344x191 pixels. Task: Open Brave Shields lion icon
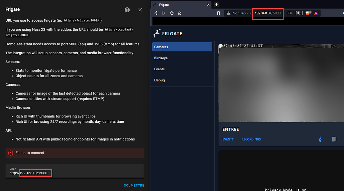[x=308, y=13]
